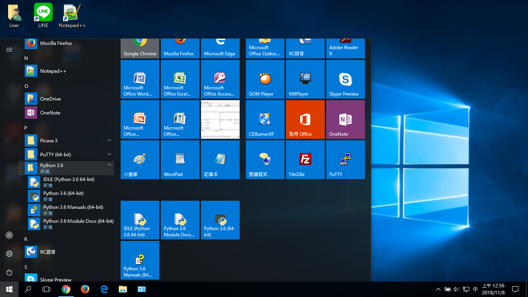Screen dimensions: 528x297
Task: Open the WordPad tile
Action: tap(180, 160)
